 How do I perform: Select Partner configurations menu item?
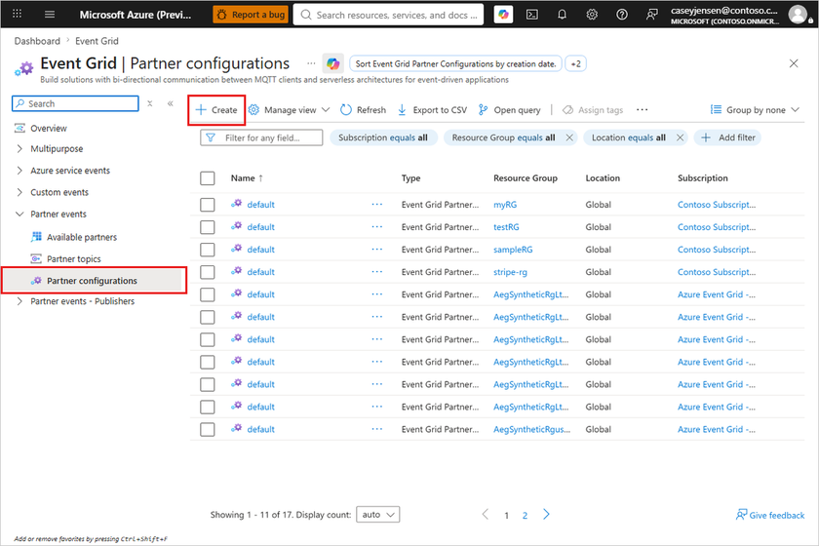coord(94,281)
